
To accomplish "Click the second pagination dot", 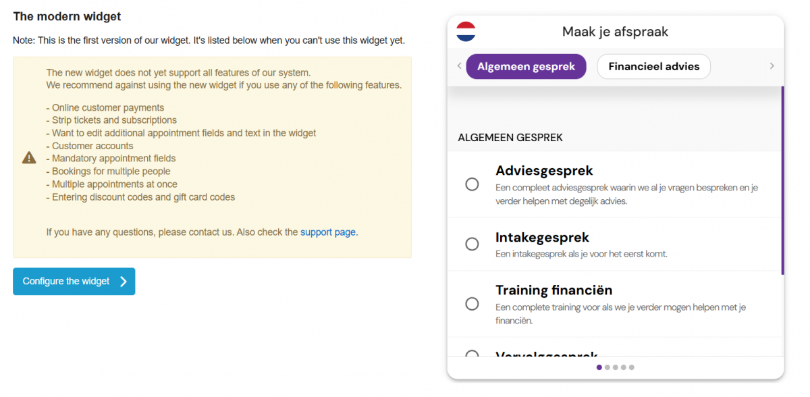I will pyautogui.click(x=607, y=367).
